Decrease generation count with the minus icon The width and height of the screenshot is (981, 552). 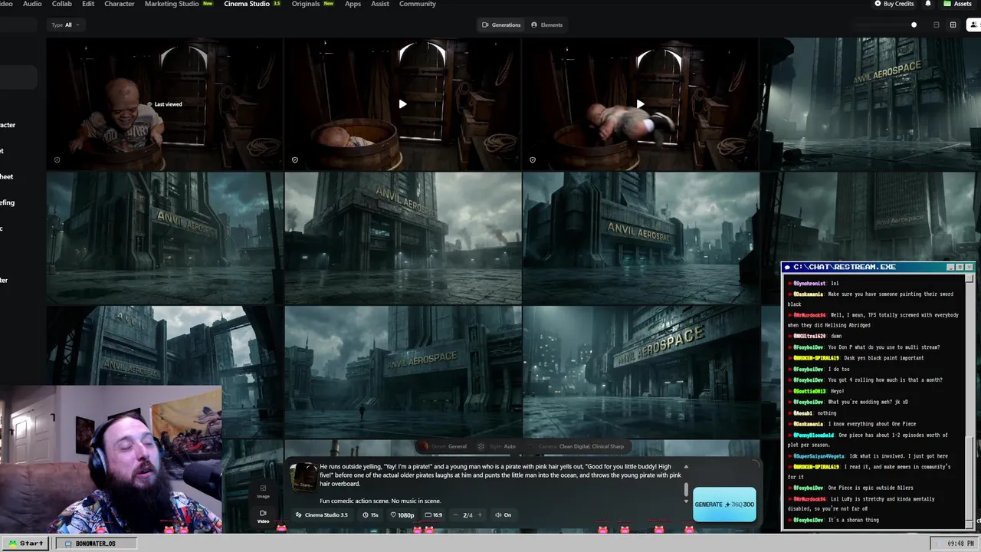(456, 515)
